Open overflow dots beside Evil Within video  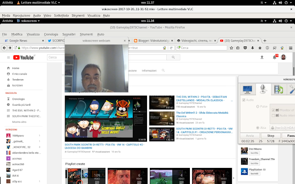[232, 101]
